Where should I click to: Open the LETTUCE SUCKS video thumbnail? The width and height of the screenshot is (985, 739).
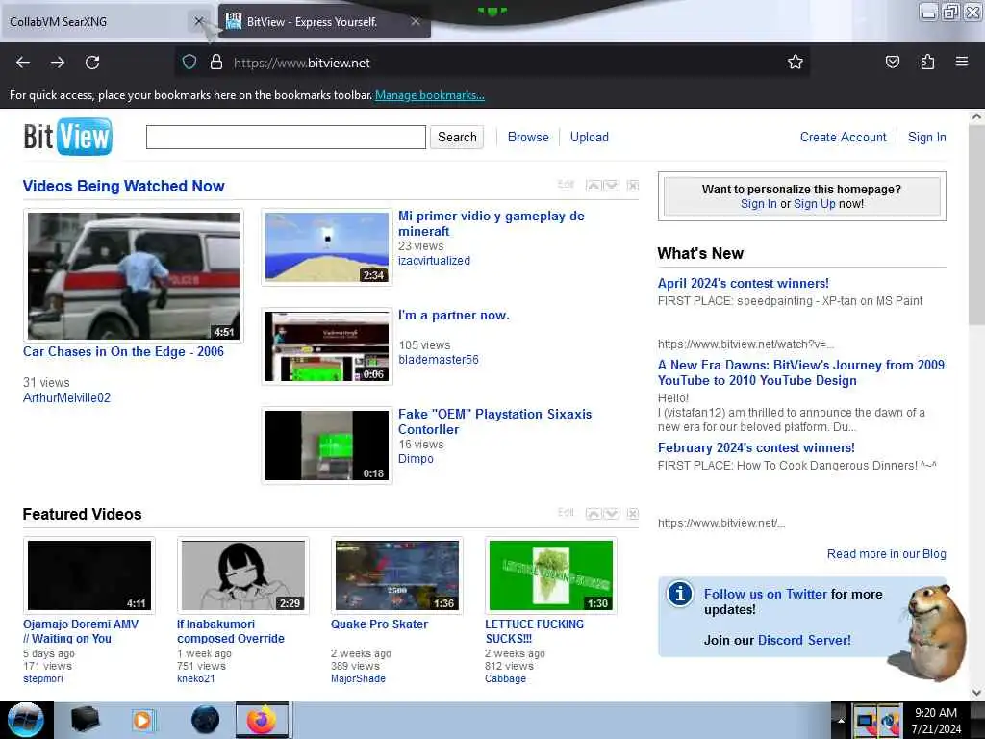click(551, 575)
